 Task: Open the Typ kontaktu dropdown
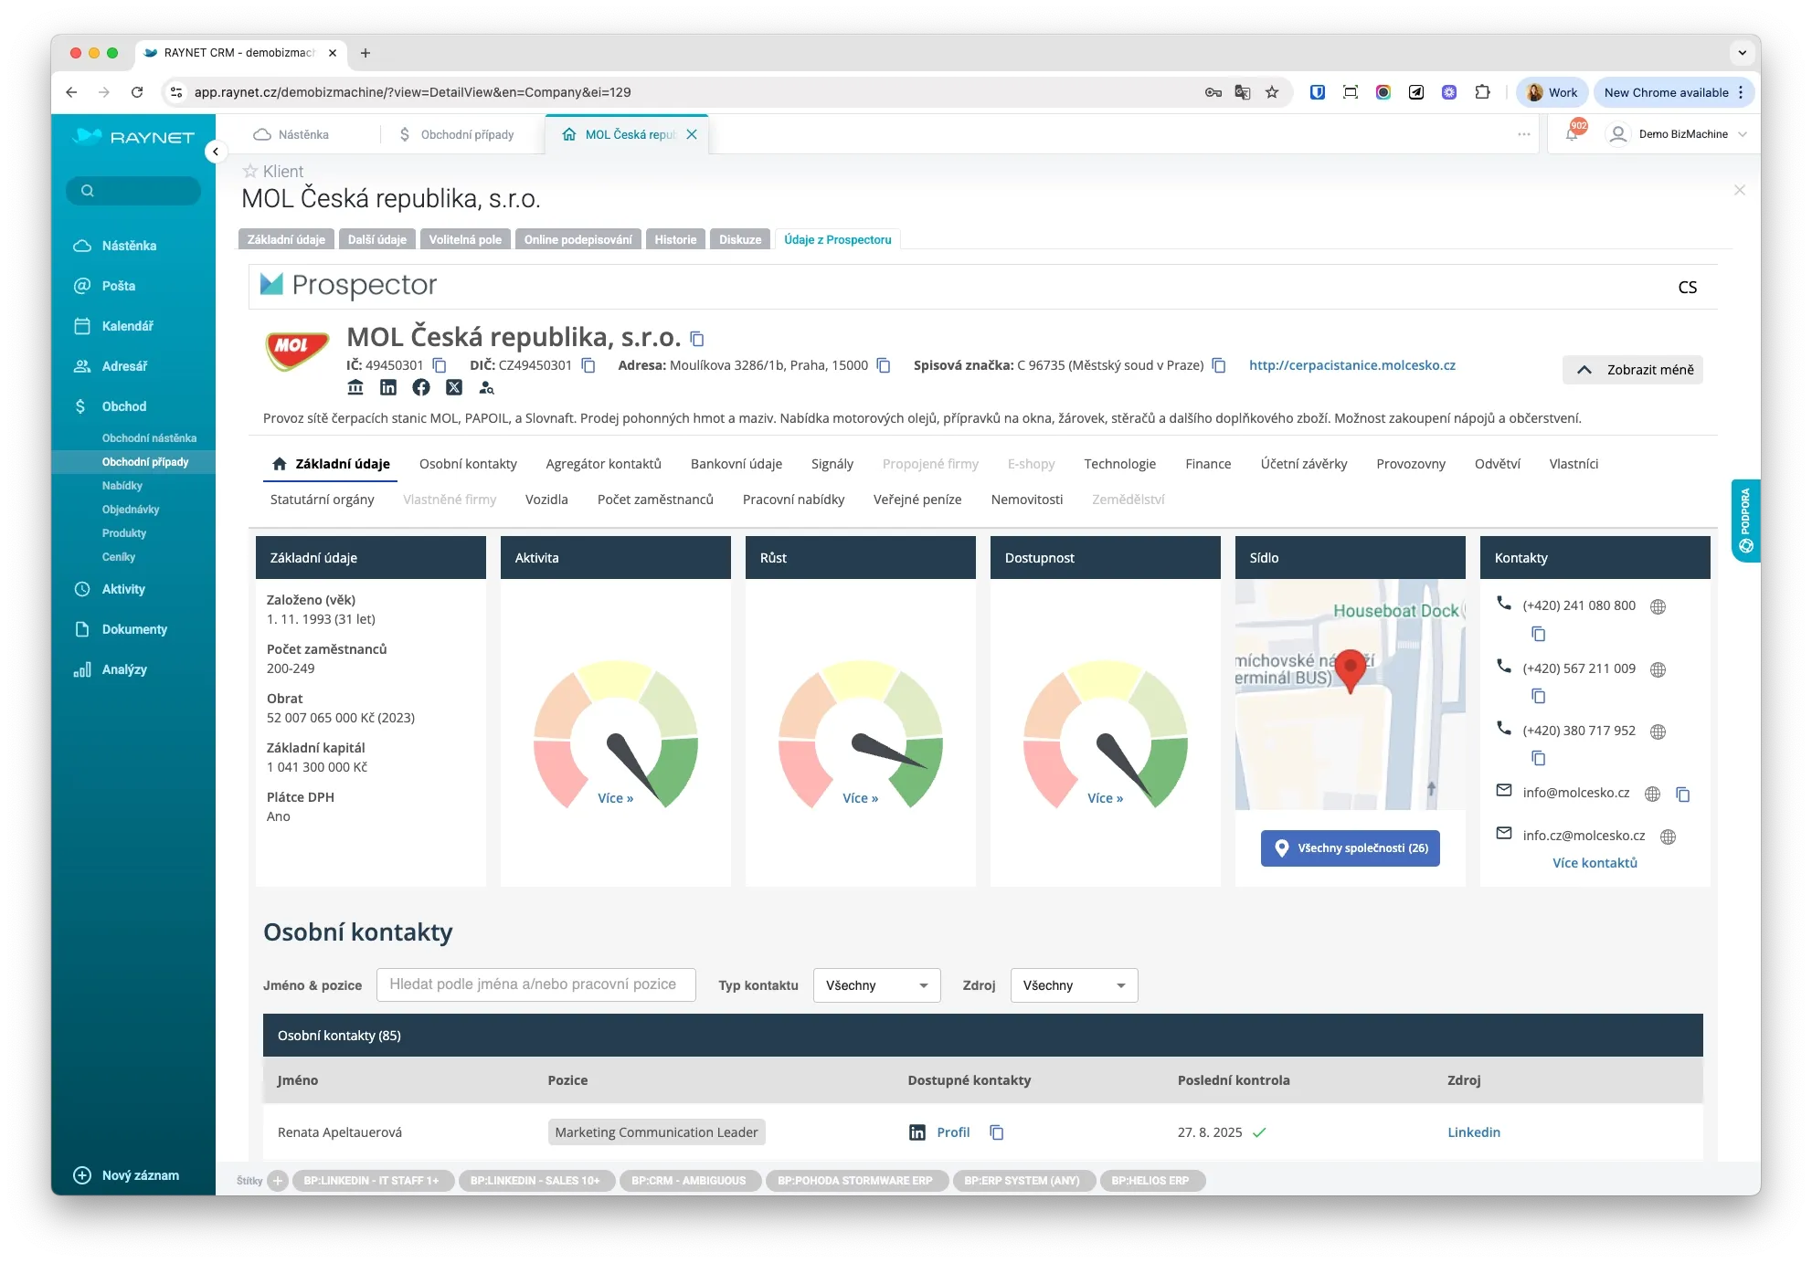tap(876, 985)
